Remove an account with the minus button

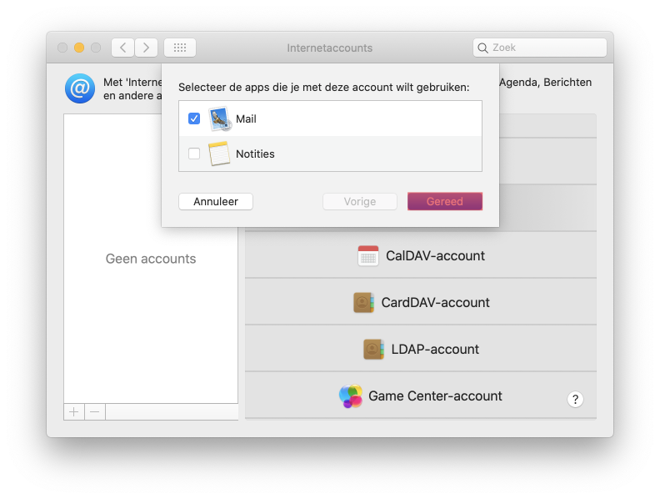pyautogui.click(x=95, y=411)
